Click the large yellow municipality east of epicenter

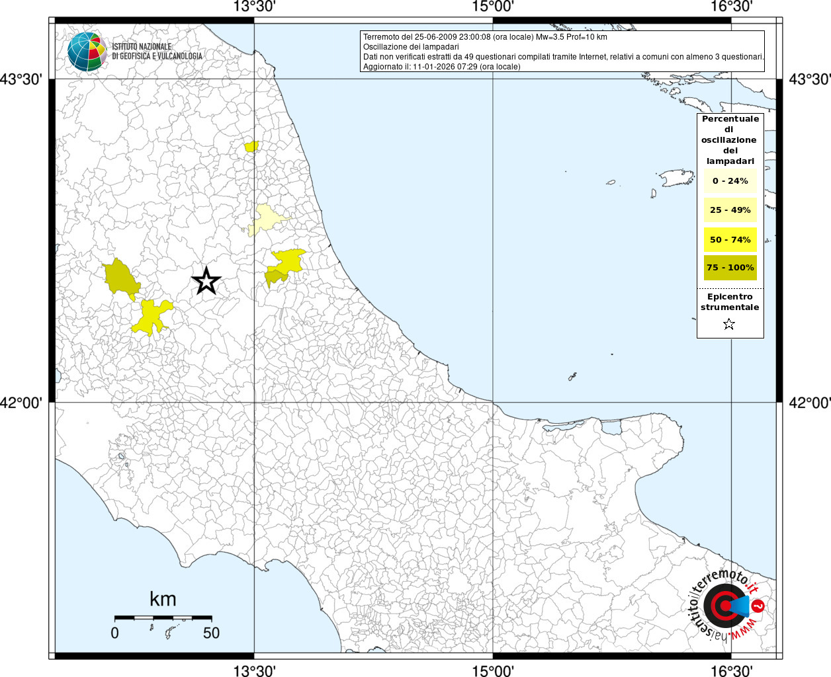(x=290, y=261)
